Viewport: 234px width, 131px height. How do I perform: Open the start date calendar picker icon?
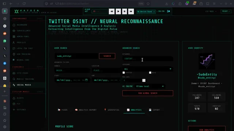pos(86,80)
